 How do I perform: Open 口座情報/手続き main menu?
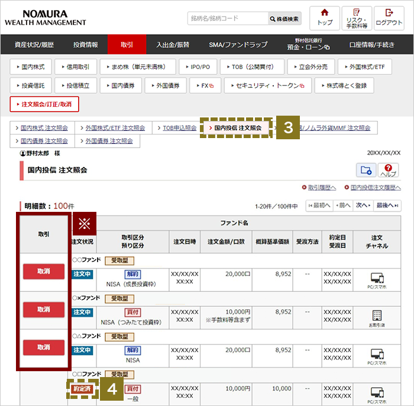[x=372, y=44]
